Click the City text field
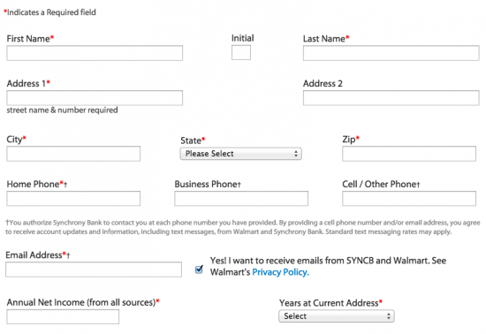Viewport: 486px width, 334px height. pyautogui.click(x=73, y=154)
